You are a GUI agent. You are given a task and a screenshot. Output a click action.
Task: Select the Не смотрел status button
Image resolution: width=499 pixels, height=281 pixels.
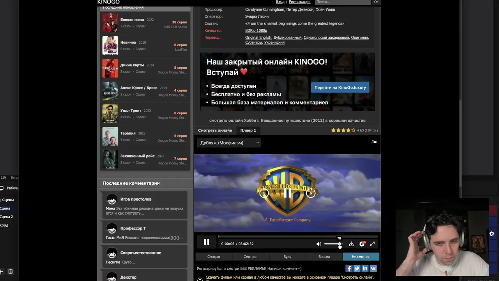click(361, 257)
